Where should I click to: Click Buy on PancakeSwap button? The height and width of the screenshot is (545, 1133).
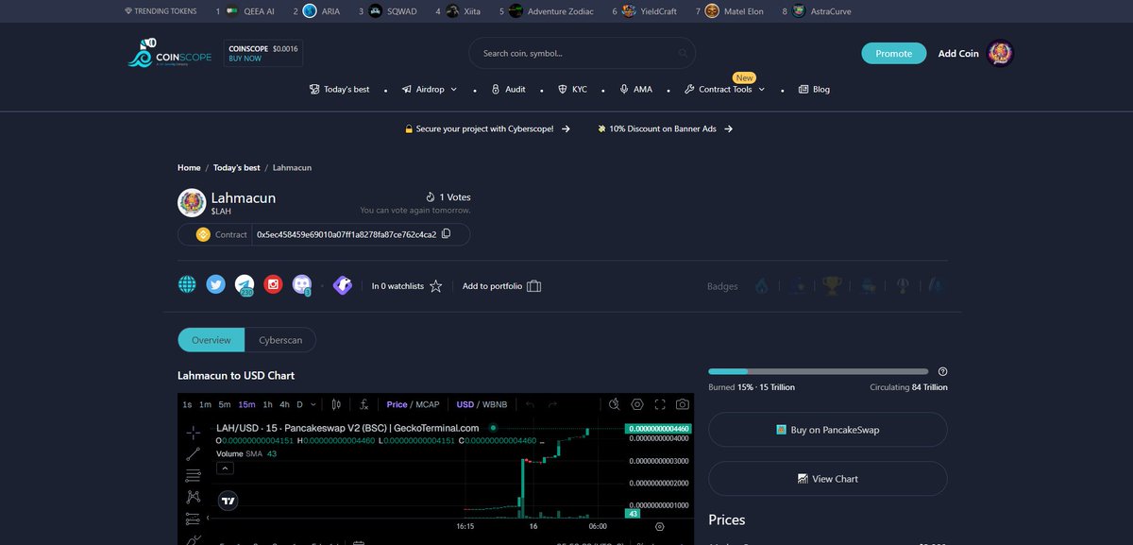pos(827,429)
